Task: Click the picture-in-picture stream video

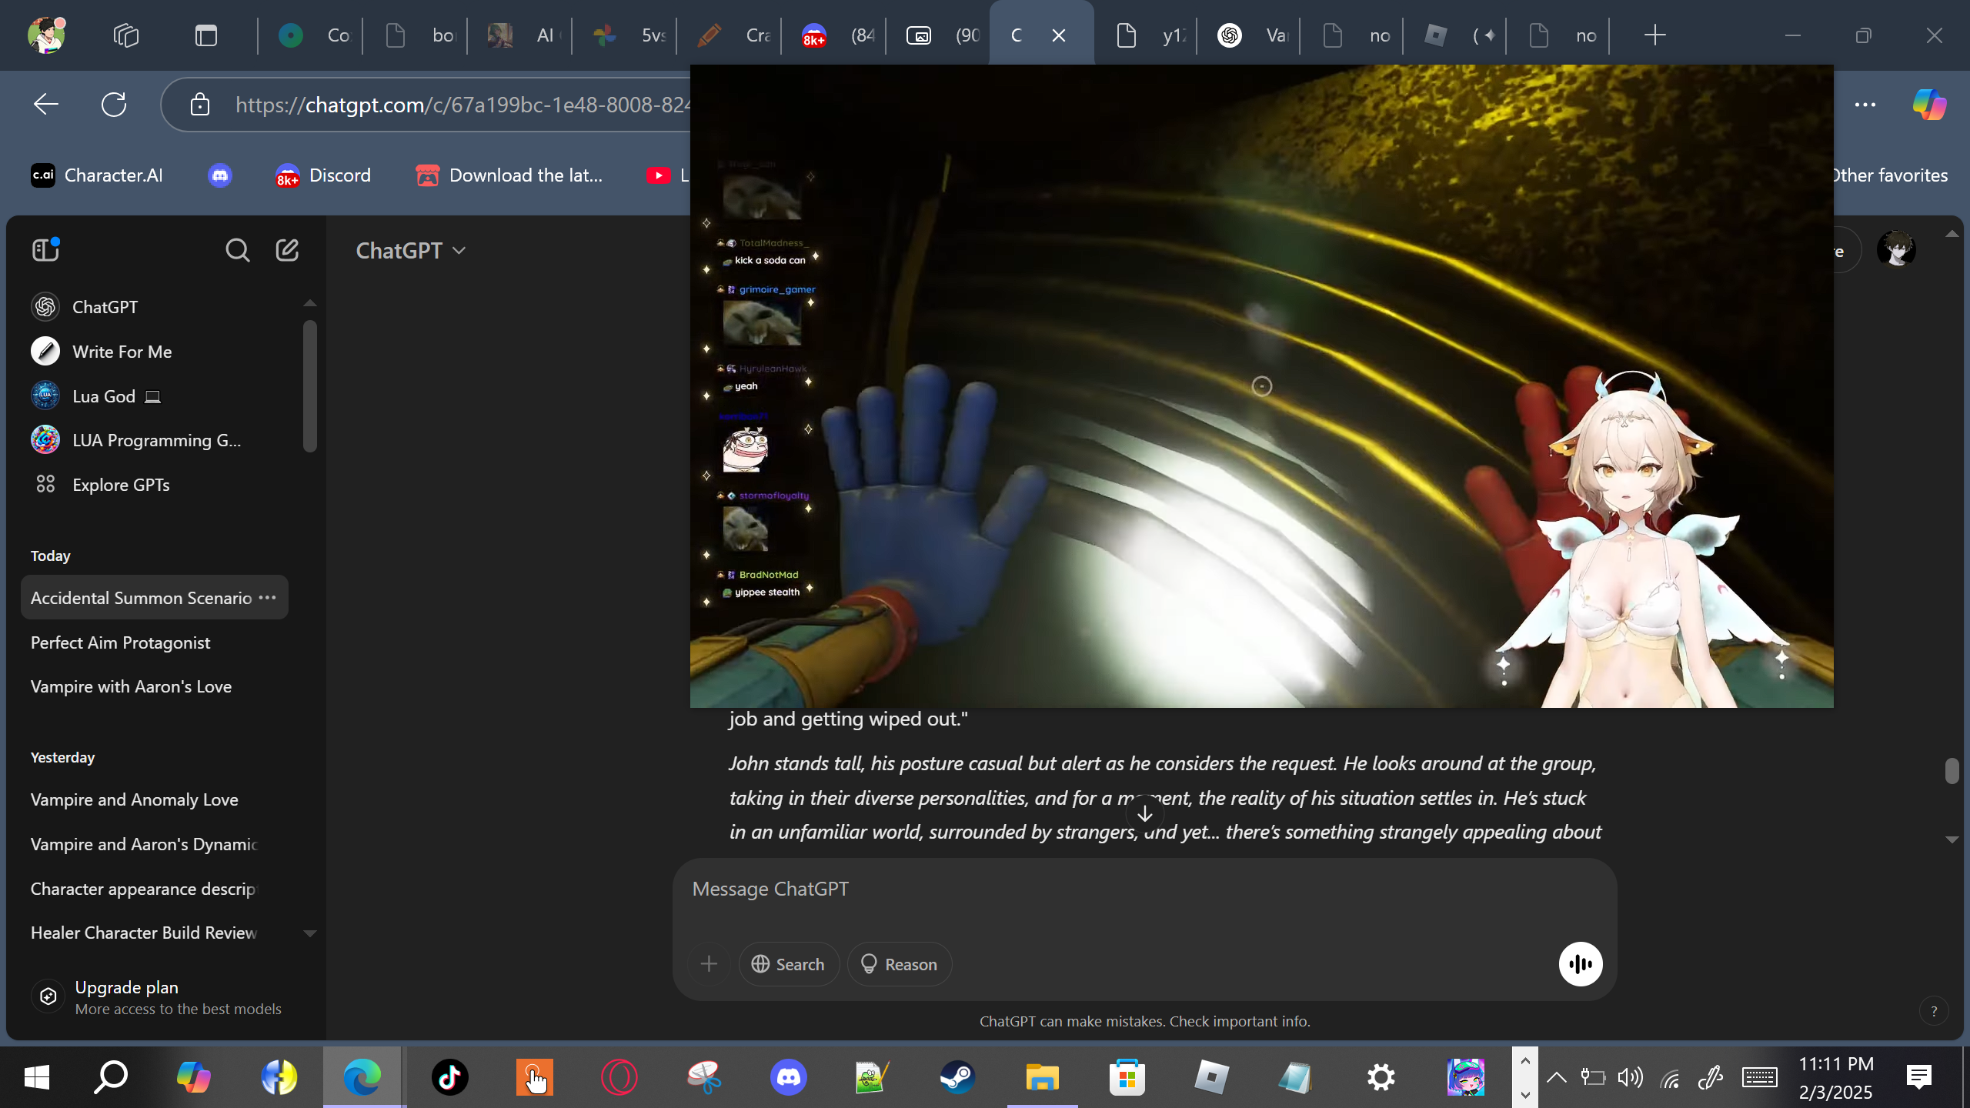Action: coord(1262,386)
